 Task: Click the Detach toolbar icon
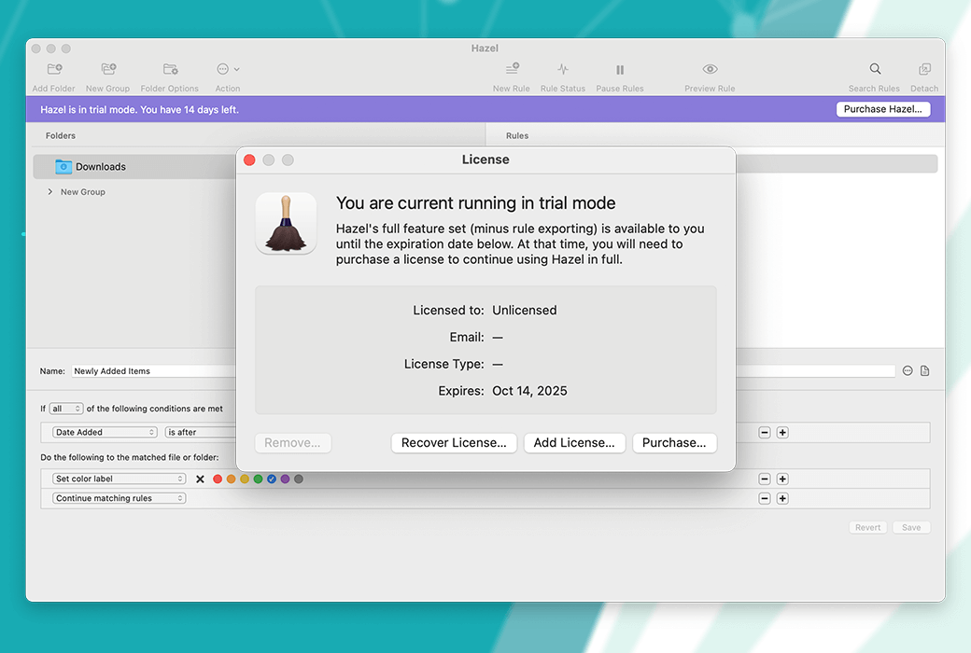point(924,70)
